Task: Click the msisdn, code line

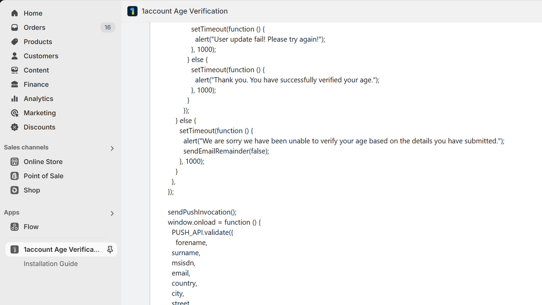Action: [183, 263]
